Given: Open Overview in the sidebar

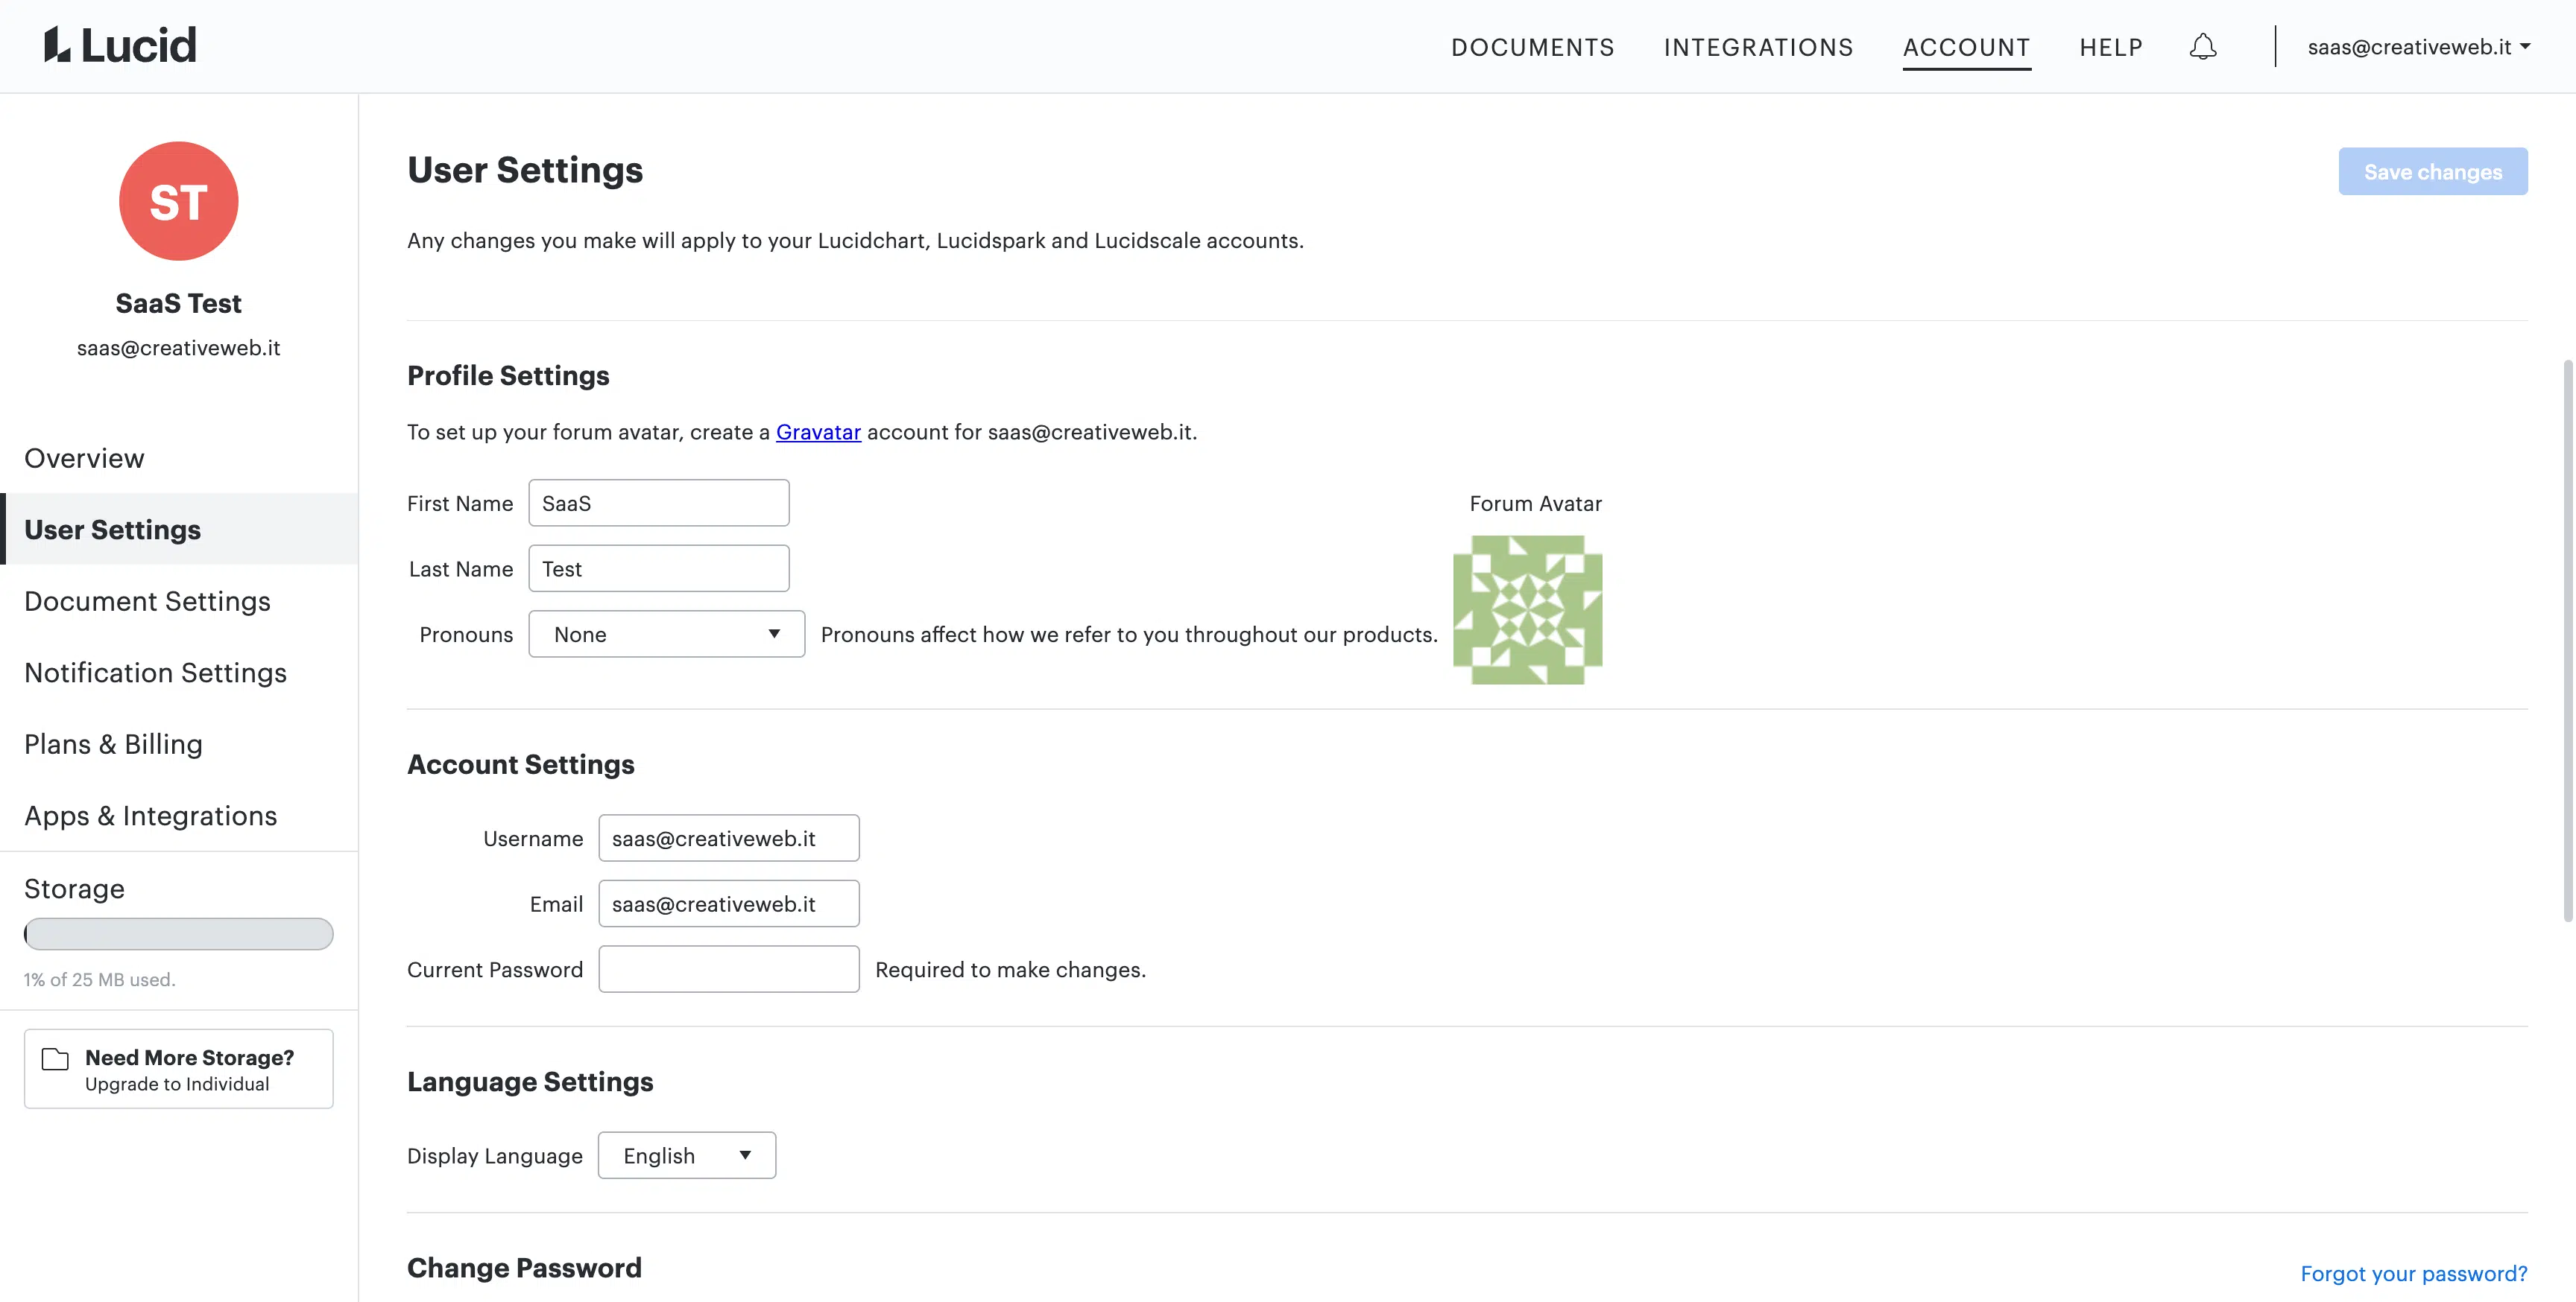Looking at the screenshot, I should [x=179, y=457].
